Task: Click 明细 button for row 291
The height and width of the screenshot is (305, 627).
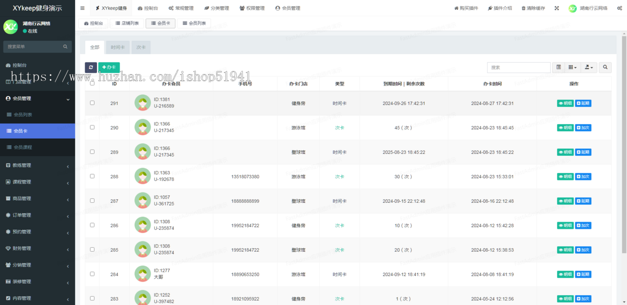Action: 565,103
